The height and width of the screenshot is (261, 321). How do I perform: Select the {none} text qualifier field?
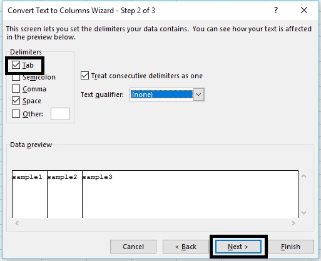click(x=161, y=95)
